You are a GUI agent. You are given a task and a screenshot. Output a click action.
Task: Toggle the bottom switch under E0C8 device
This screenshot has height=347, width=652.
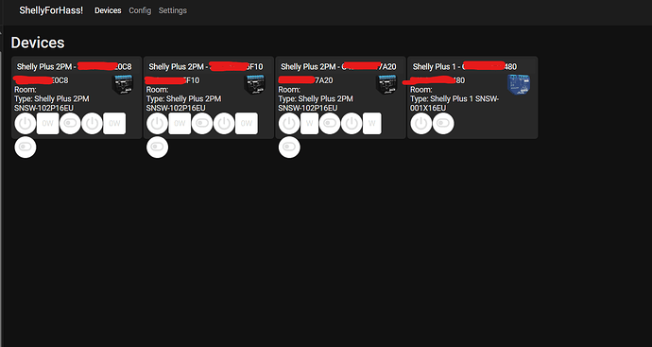(26, 147)
